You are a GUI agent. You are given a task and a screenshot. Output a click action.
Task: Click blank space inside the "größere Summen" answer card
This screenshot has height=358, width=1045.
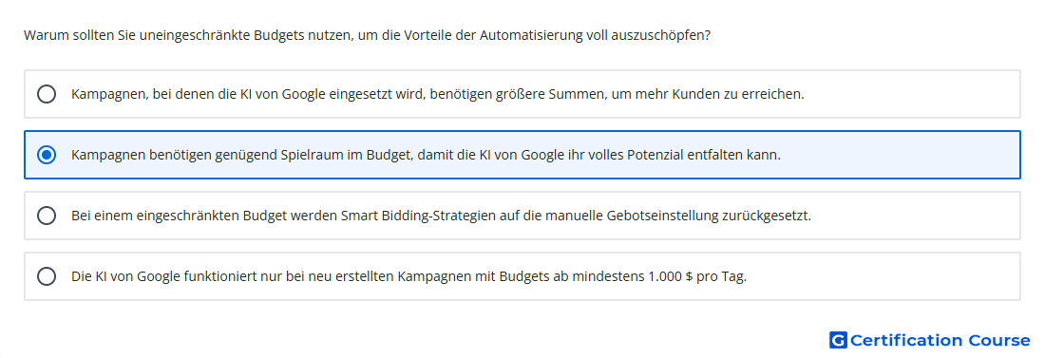pyautogui.click(x=913, y=94)
